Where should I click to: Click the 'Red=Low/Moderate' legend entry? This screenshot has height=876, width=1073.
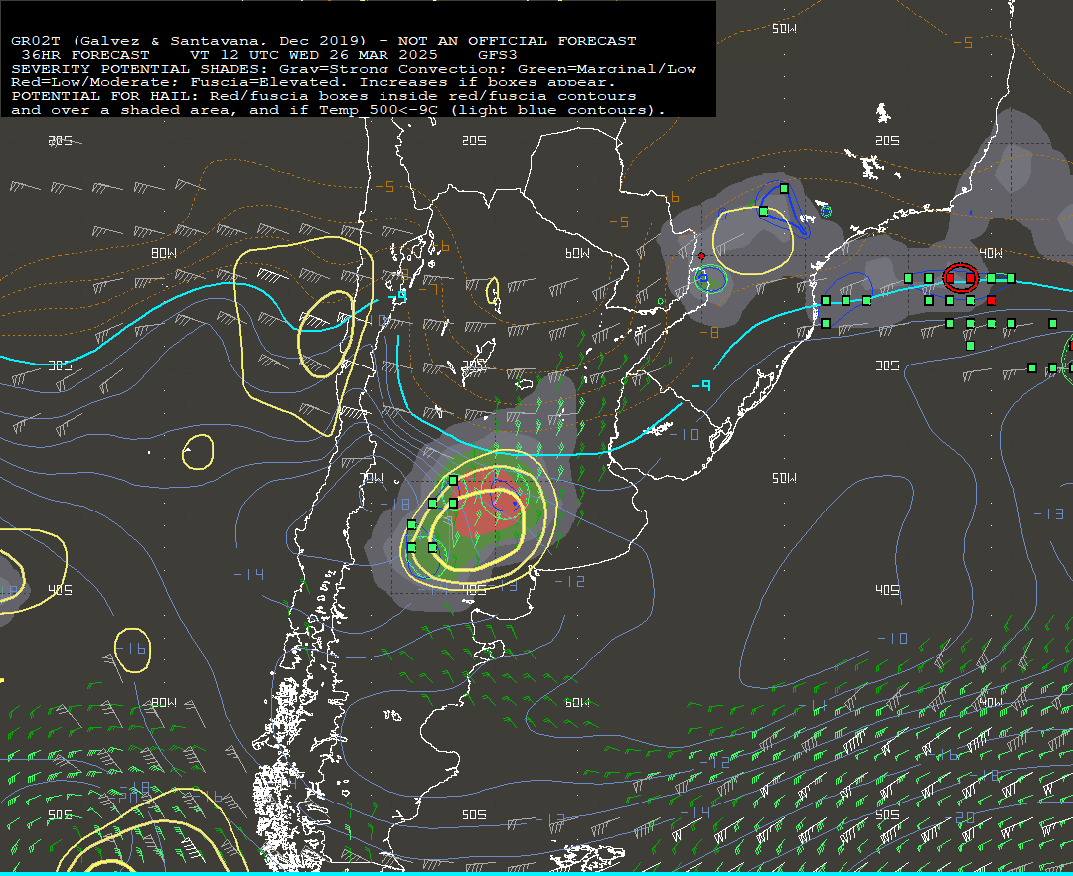(91, 82)
